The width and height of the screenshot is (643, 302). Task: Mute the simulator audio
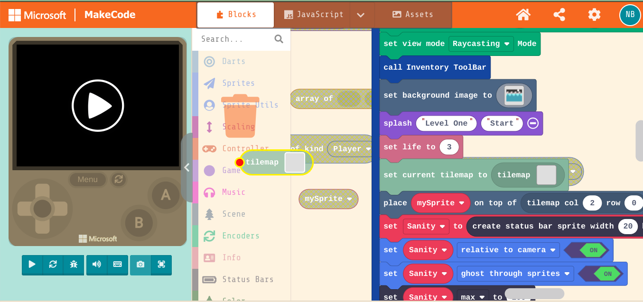tap(97, 265)
